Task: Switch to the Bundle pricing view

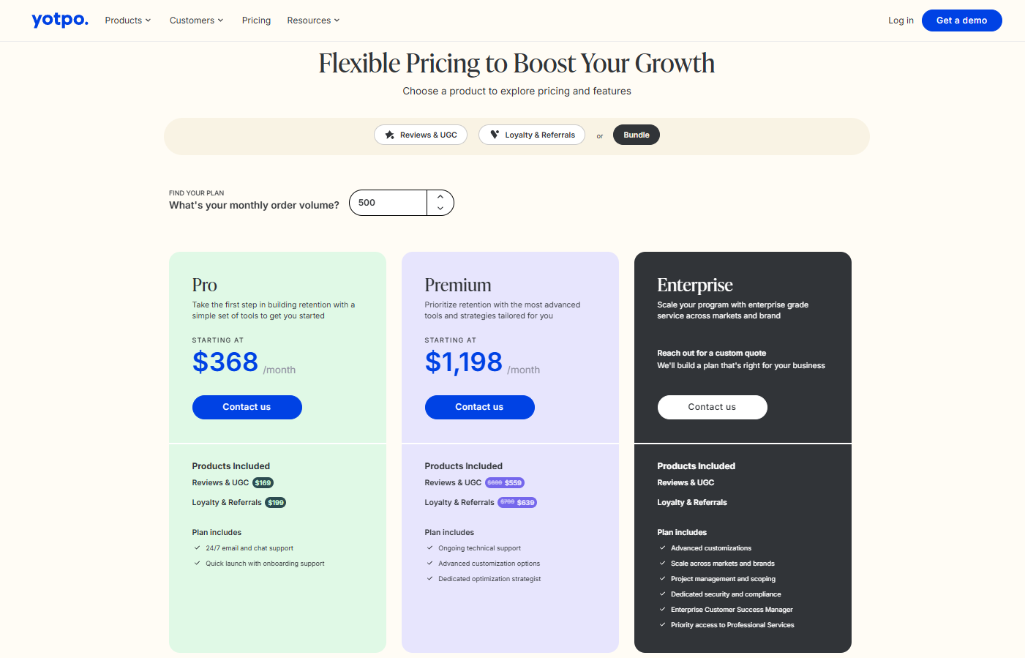Action: coord(636,135)
